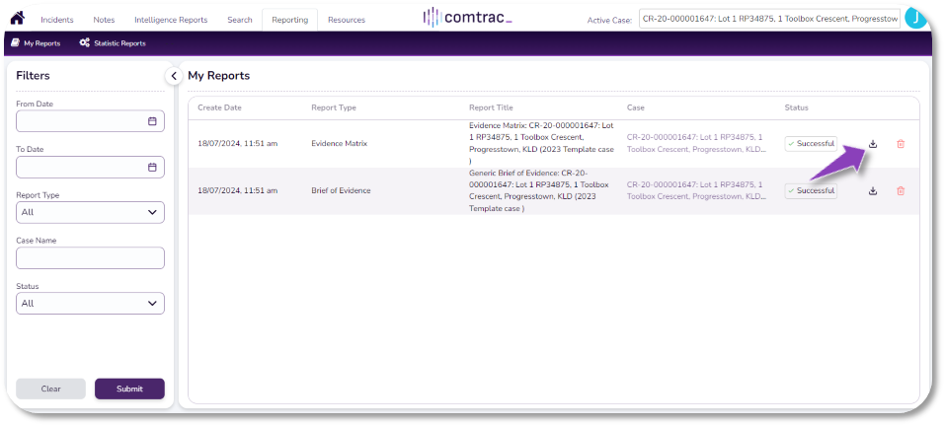
Task: Click the Active Case field
Action: [769, 19]
